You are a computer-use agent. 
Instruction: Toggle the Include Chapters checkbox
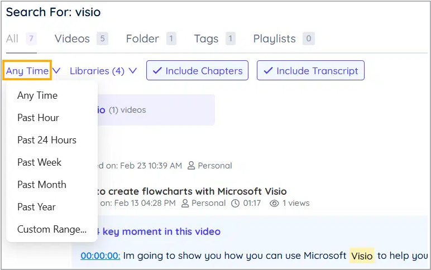197,71
